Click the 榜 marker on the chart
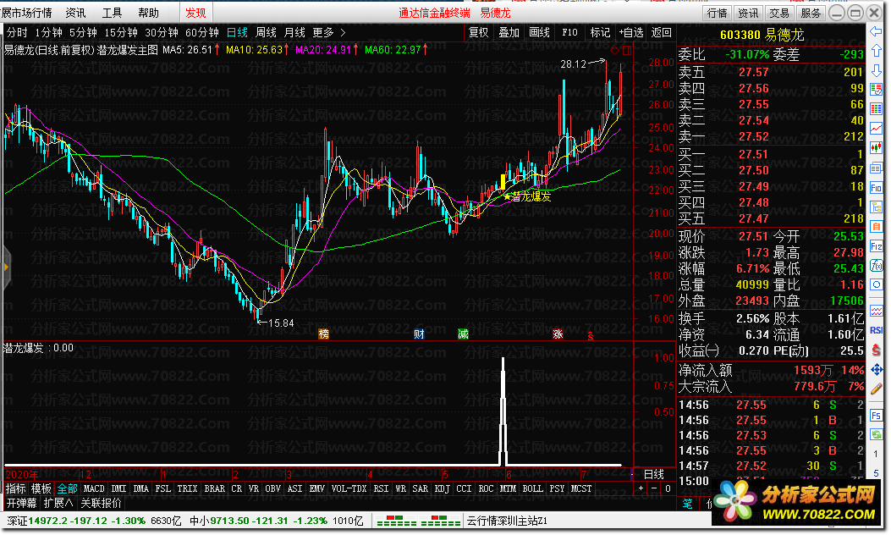This screenshot has height=535, width=891. [x=324, y=334]
